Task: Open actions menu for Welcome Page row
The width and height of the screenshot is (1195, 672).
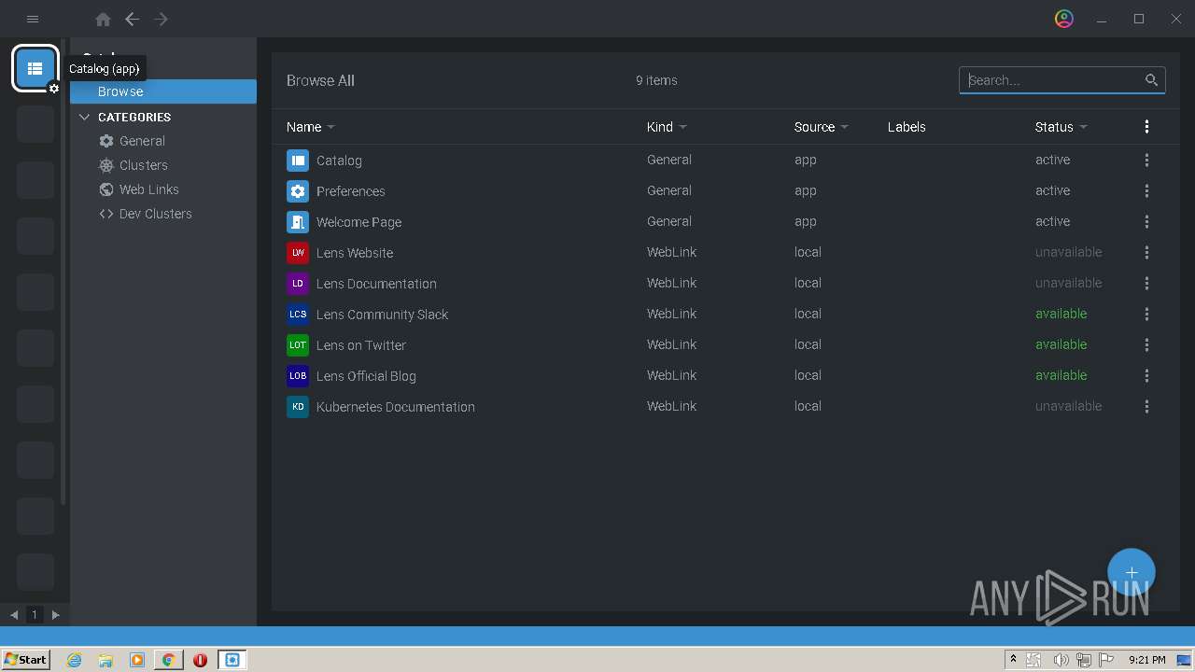Action: (1146, 222)
